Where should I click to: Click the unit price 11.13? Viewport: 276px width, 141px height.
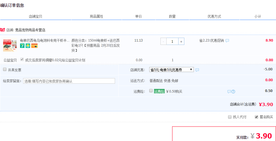click(138, 40)
